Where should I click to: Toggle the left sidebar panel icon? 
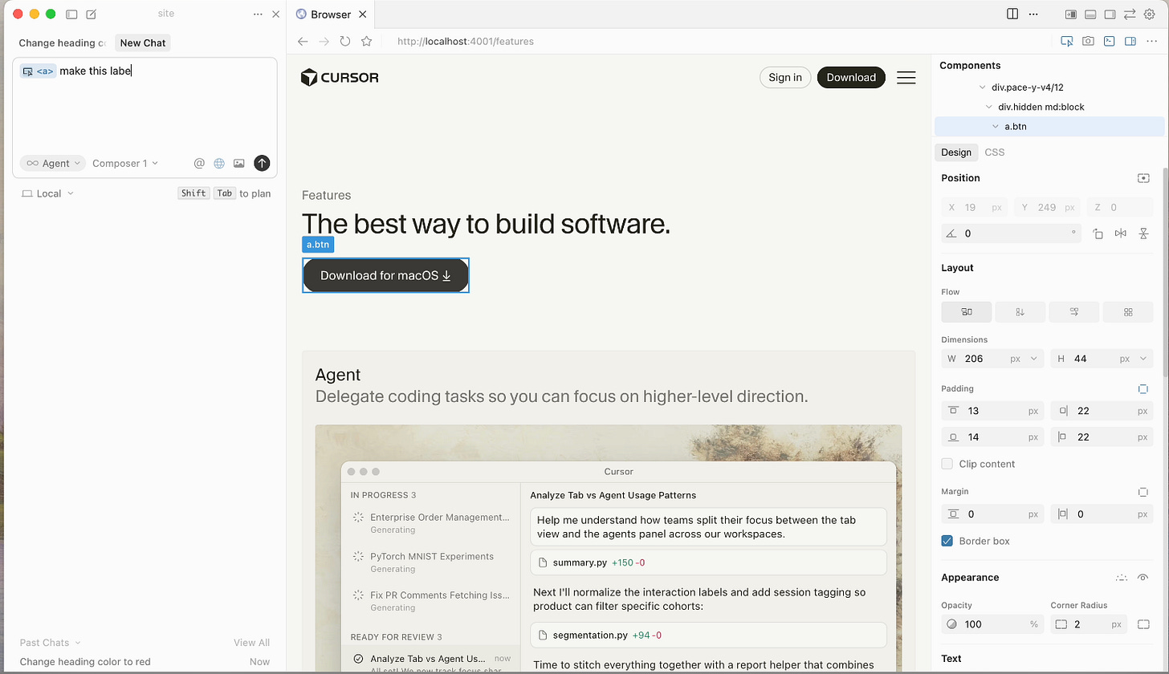point(71,14)
